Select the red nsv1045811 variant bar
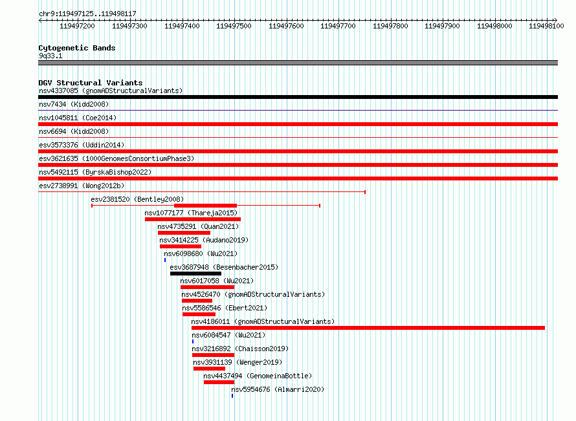Image resolution: width=576 pixels, height=421 pixels. pos(298,124)
